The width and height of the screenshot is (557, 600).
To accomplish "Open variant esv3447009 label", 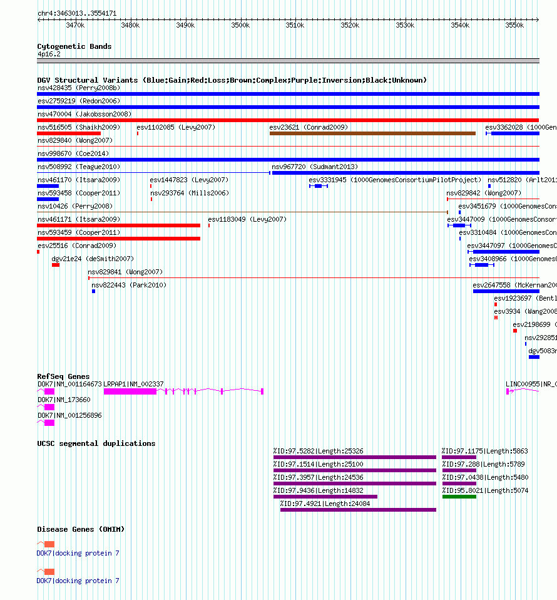I will point(501,219).
